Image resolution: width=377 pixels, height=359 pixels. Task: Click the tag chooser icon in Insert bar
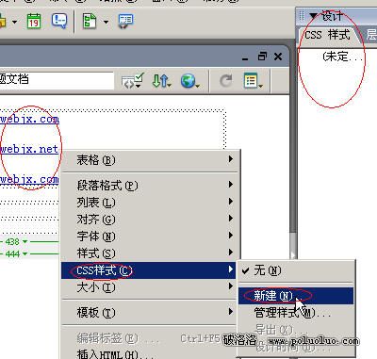(x=125, y=22)
